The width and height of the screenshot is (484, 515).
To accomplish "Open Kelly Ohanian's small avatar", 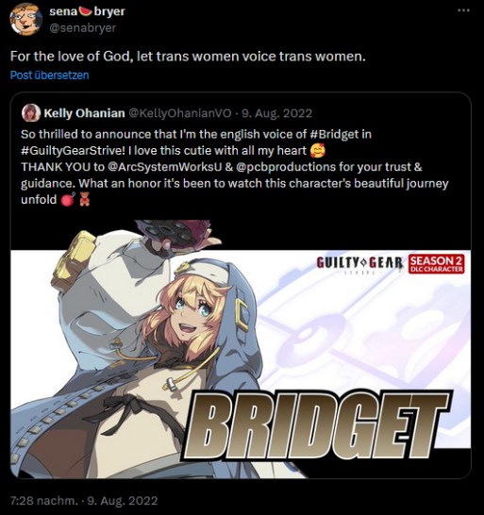I will pos(31,113).
